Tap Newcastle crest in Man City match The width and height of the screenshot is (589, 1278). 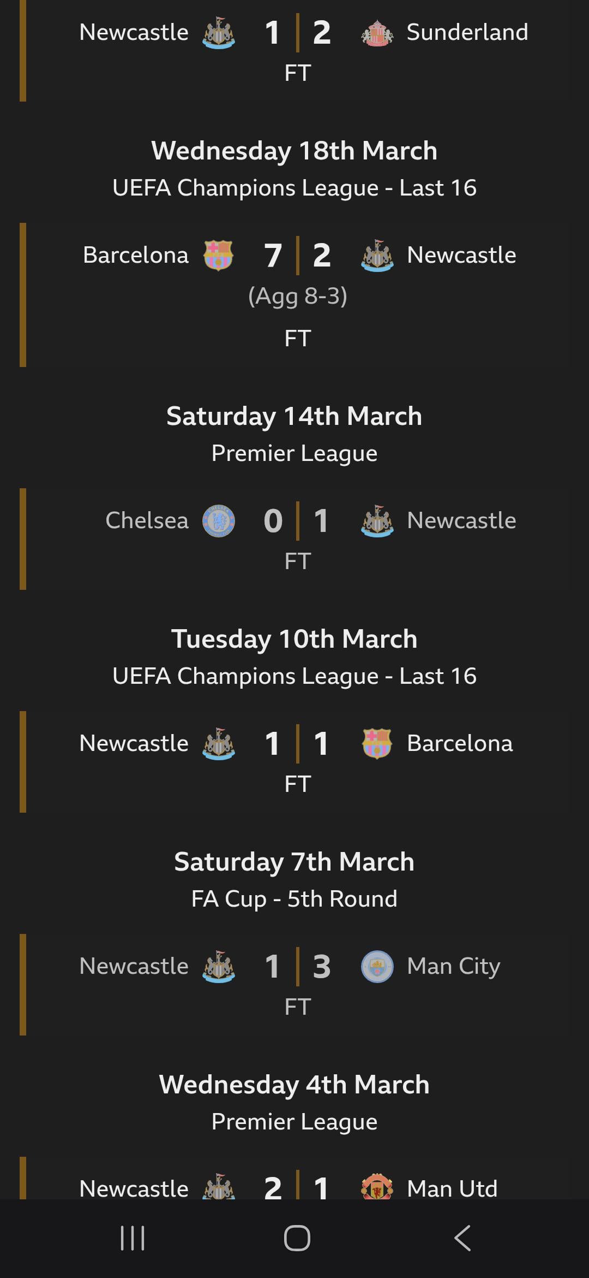tap(218, 967)
